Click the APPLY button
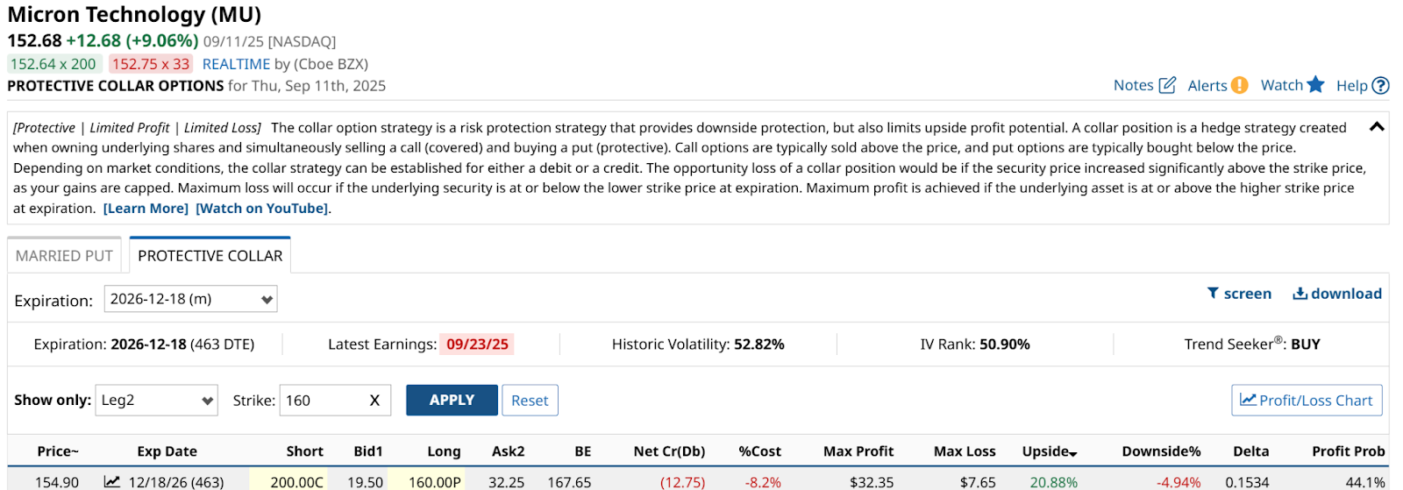Viewport: 1403px width, 490px height. point(452,400)
